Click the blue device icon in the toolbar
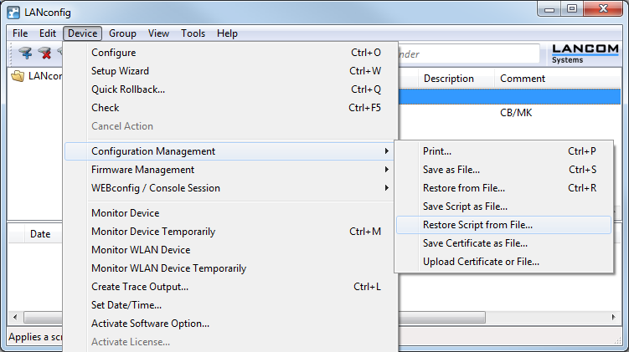This screenshot has height=352, width=629. pyautogui.click(x=25, y=54)
